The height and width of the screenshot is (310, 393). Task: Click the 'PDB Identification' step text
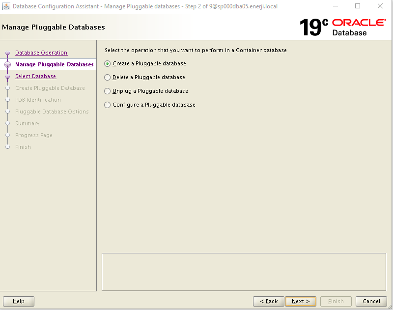[38, 100]
